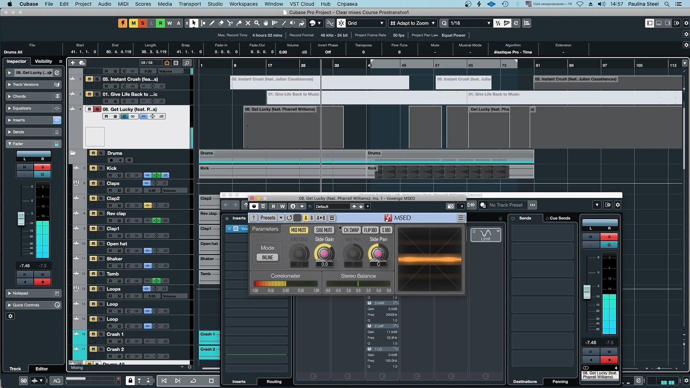Open the MIDI menu

123,4
